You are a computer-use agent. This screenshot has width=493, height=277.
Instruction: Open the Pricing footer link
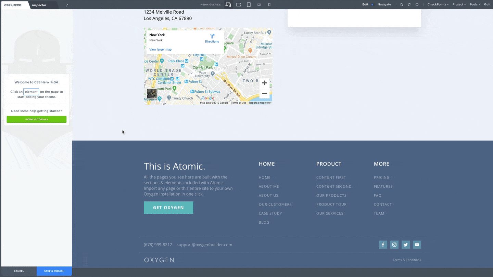click(x=382, y=177)
